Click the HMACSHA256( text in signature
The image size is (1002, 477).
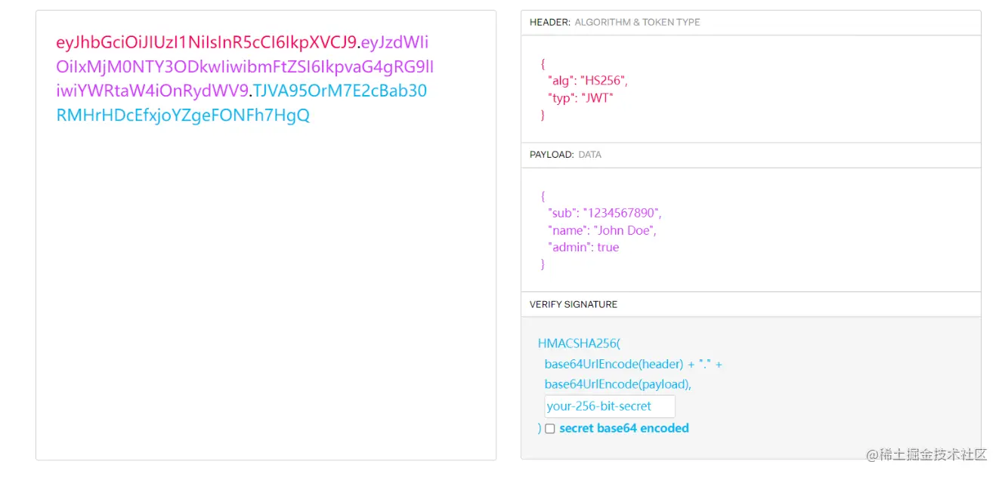point(579,343)
